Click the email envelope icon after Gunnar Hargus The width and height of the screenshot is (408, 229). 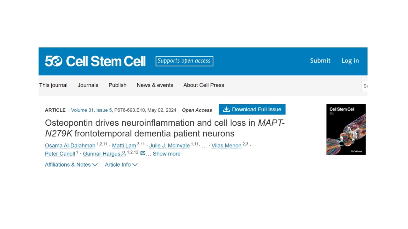[x=143, y=153]
